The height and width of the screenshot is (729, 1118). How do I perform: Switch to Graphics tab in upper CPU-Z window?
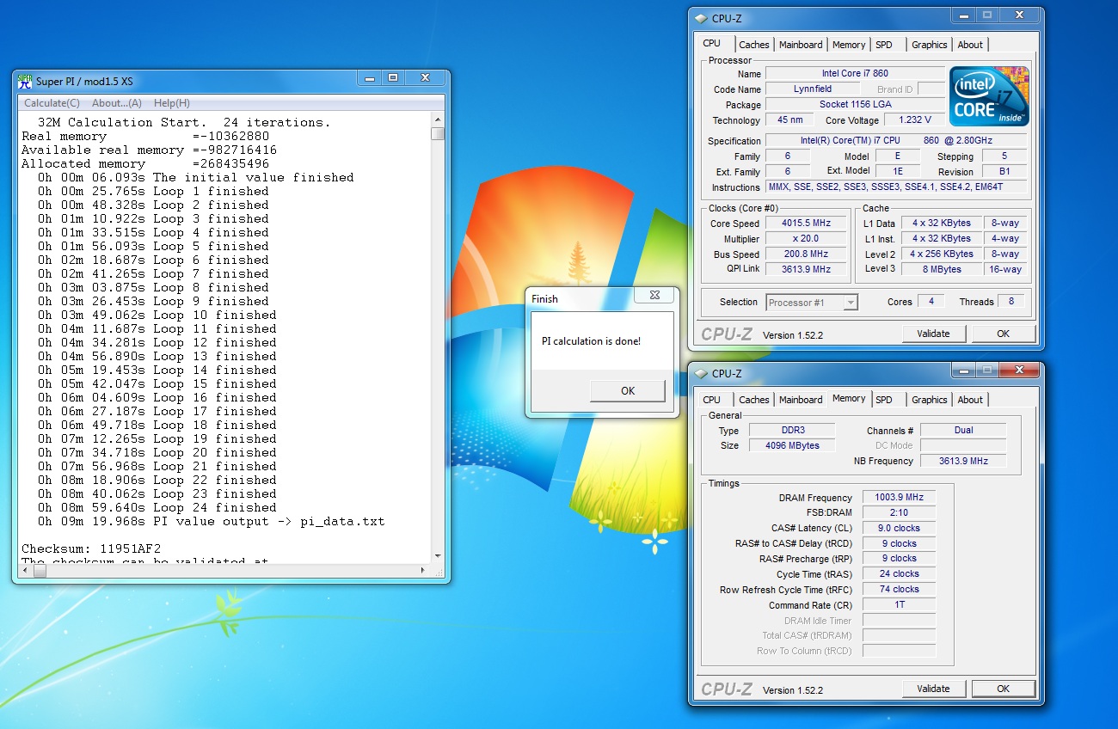(930, 45)
